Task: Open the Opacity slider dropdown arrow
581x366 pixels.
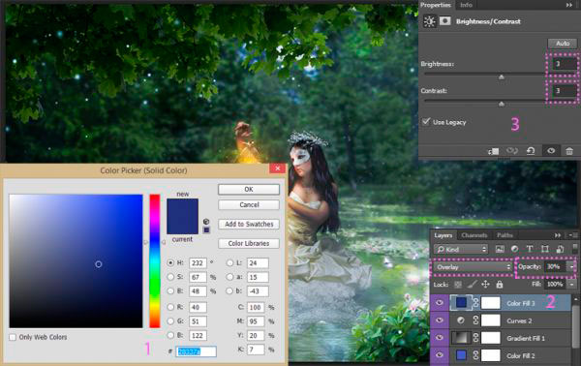Action: 571,266
